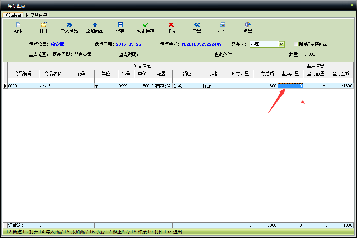Click product name cell 小米5

pos(53,86)
